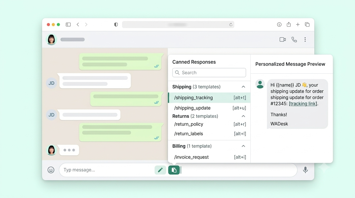This screenshot has width=355, height=198.
Task: Go back with the browser back arrow
Action: tap(78, 24)
